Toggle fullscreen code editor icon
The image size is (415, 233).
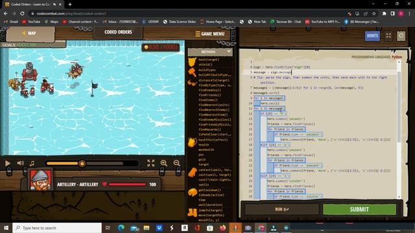pos(388,36)
